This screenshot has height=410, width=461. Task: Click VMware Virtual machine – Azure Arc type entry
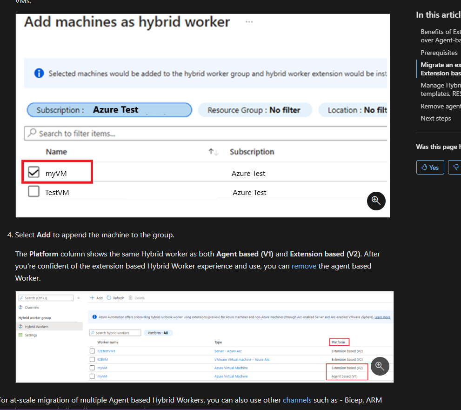[x=242, y=359]
